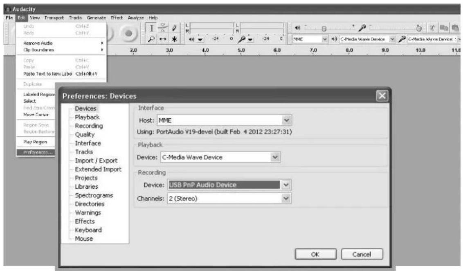
Task: Select the Selection (I-beam) tool
Action: [151, 28]
